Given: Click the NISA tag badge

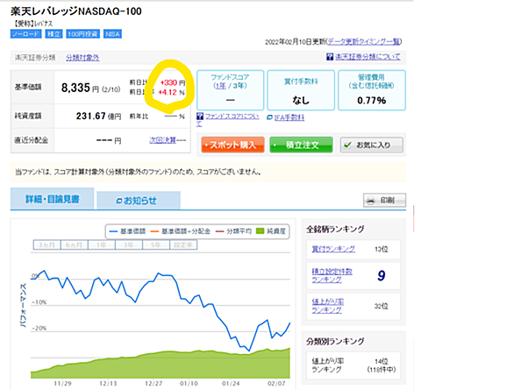Looking at the screenshot, I should (x=113, y=34).
